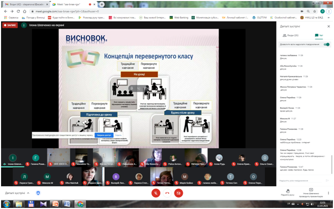Click the volume icon in system tray

pyautogui.click(x=312, y=204)
